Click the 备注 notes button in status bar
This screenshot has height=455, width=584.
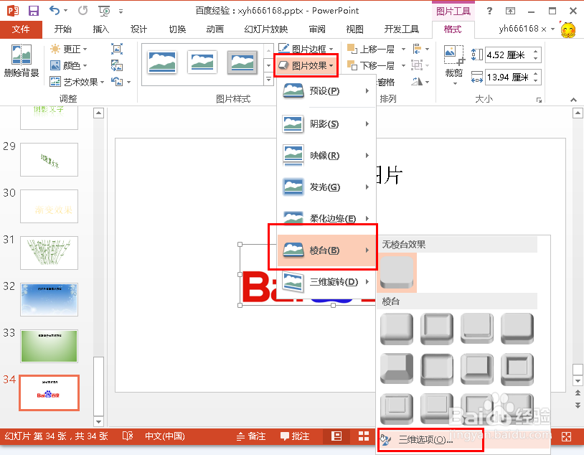coord(251,436)
